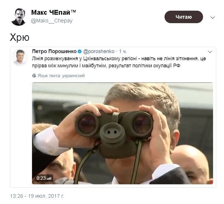Screen dimensions: 224x204
Task: Open the @poroshenko handle
Action: pyautogui.click(x=98, y=51)
